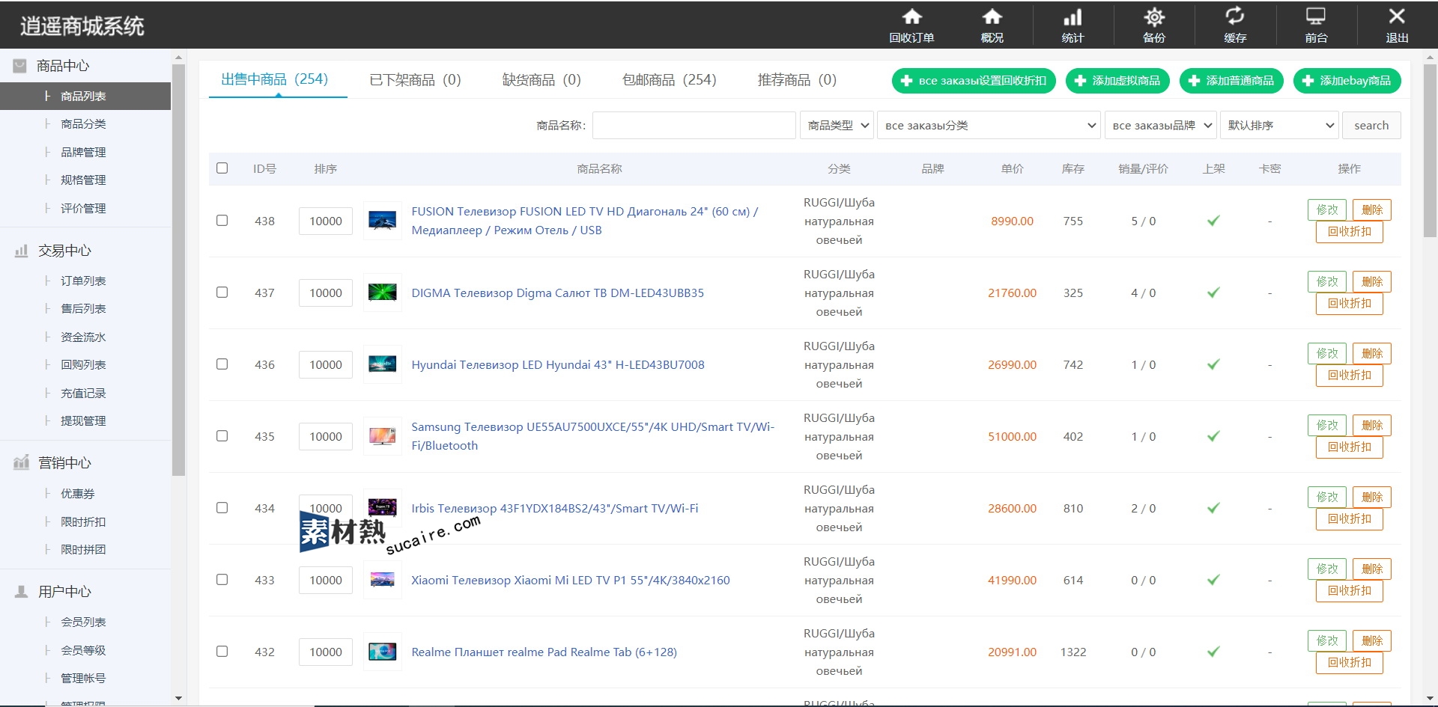Click the 添加普通商品 button
The image size is (1438, 707).
pyautogui.click(x=1231, y=81)
